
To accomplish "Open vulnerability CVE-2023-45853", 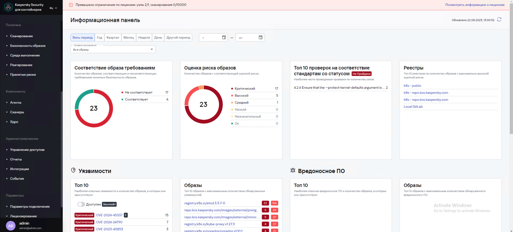I will pos(109,229).
